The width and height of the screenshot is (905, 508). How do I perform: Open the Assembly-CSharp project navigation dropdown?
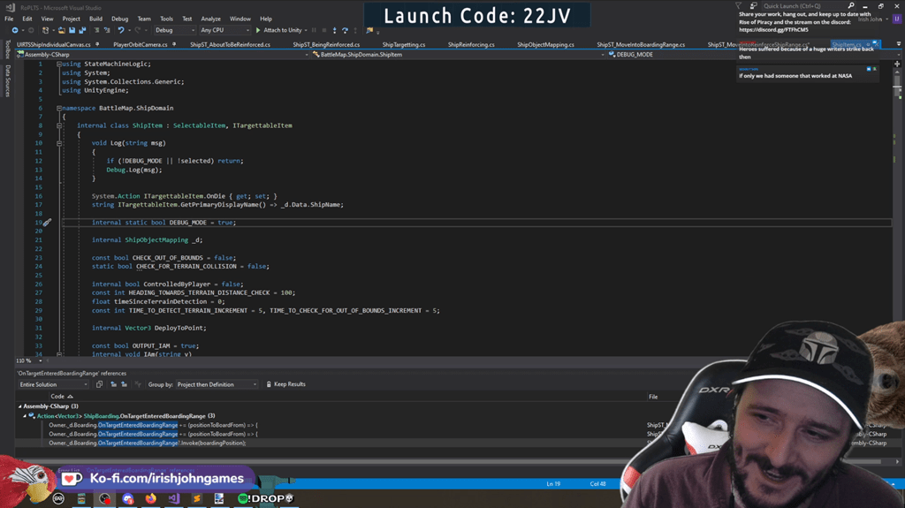click(163, 54)
